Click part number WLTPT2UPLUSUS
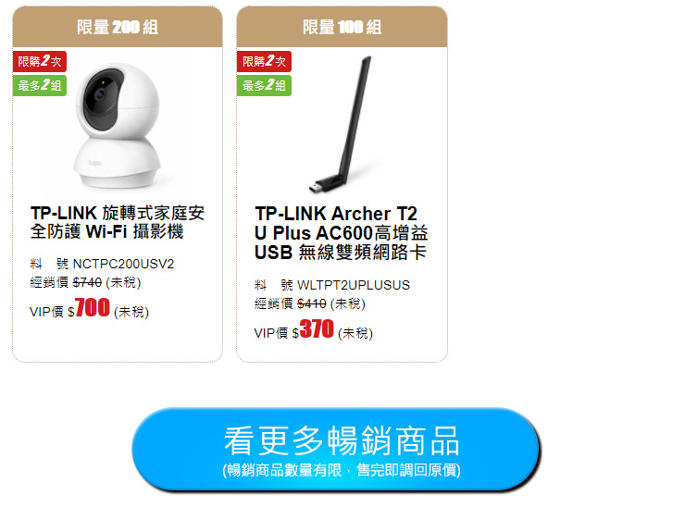 (354, 285)
